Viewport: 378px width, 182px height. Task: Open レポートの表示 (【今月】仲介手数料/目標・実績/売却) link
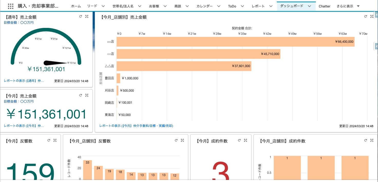pos(136,126)
